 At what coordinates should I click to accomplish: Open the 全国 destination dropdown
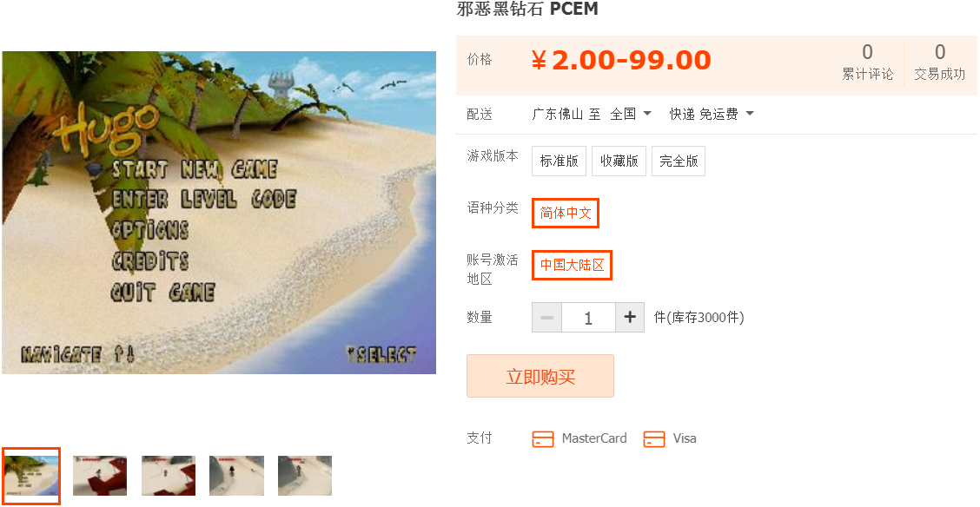coord(631,114)
